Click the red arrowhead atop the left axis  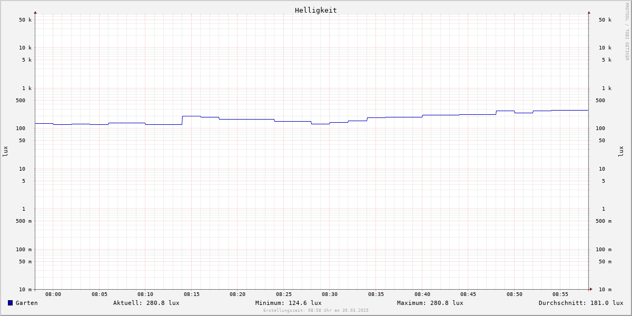click(x=35, y=12)
